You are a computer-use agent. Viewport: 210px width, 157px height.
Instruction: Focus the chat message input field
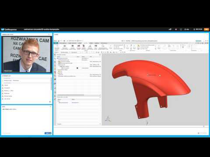23,133
